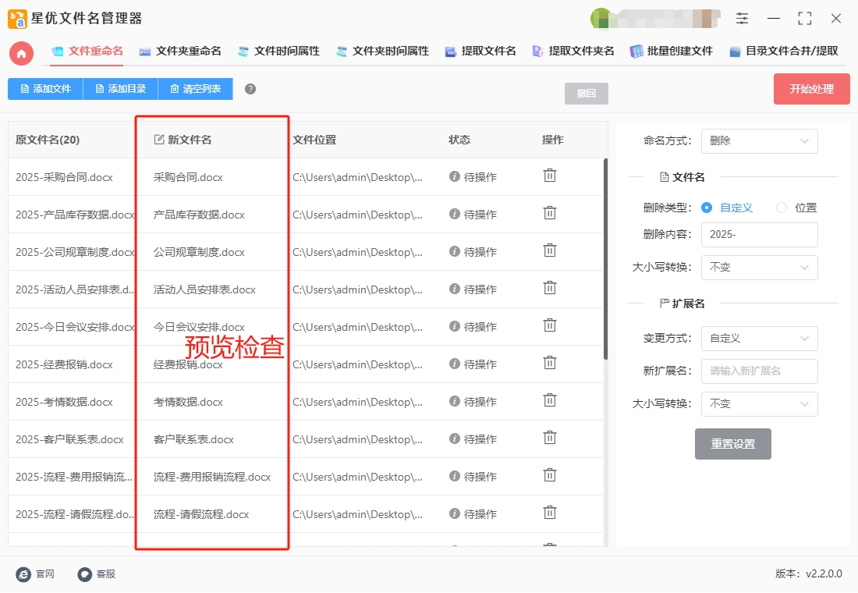Screen dimensions: 858x593
Task: Switch to 提取文件名 tab
Action: (x=480, y=51)
